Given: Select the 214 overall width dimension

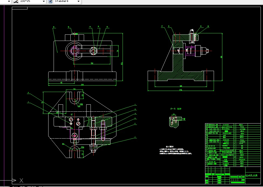Looking at the screenshot, I should click(x=181, y=90).
